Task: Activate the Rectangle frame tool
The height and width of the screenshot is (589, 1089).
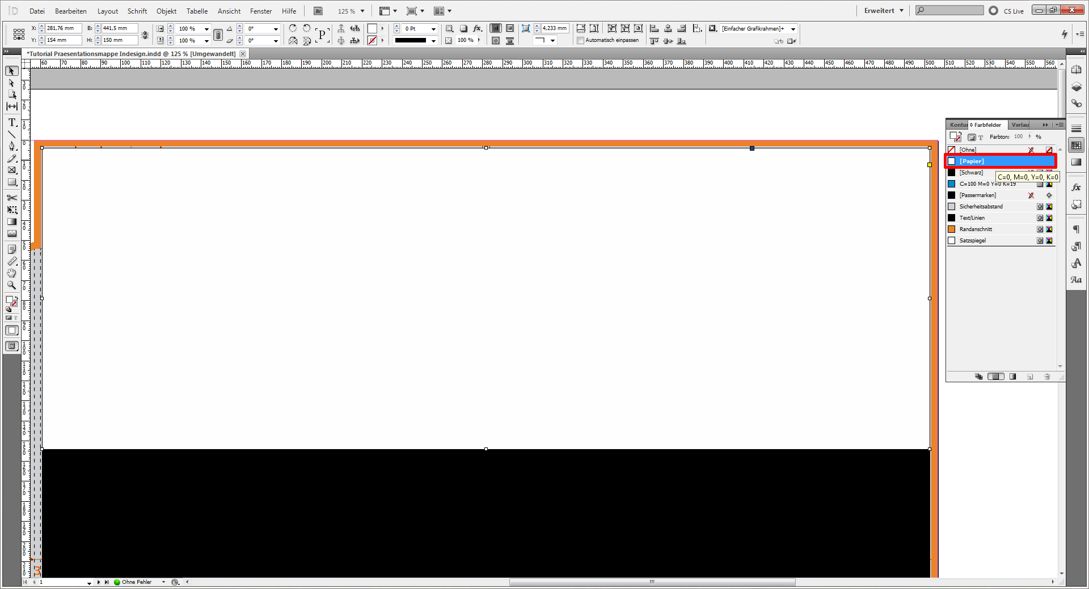Action: (x=11, y=170)
